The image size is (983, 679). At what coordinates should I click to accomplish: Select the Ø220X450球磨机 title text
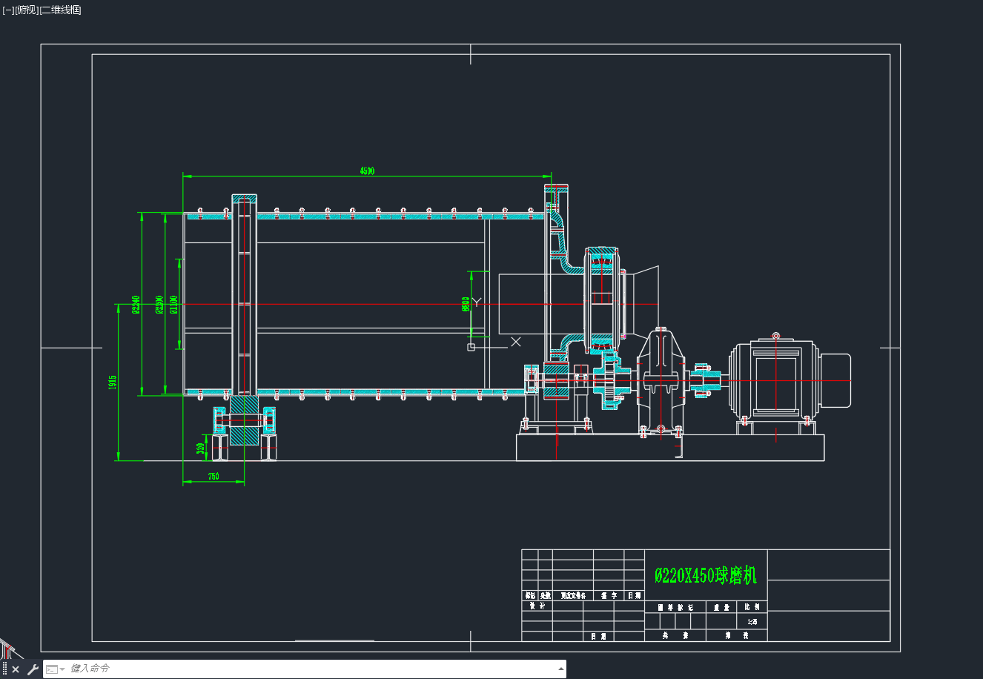[706, 575]
